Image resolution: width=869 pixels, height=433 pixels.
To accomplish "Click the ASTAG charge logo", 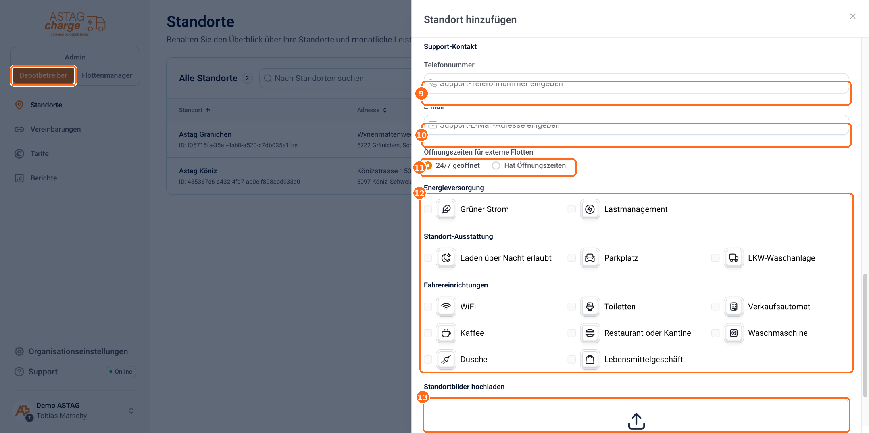I will [x=75, y=24].
